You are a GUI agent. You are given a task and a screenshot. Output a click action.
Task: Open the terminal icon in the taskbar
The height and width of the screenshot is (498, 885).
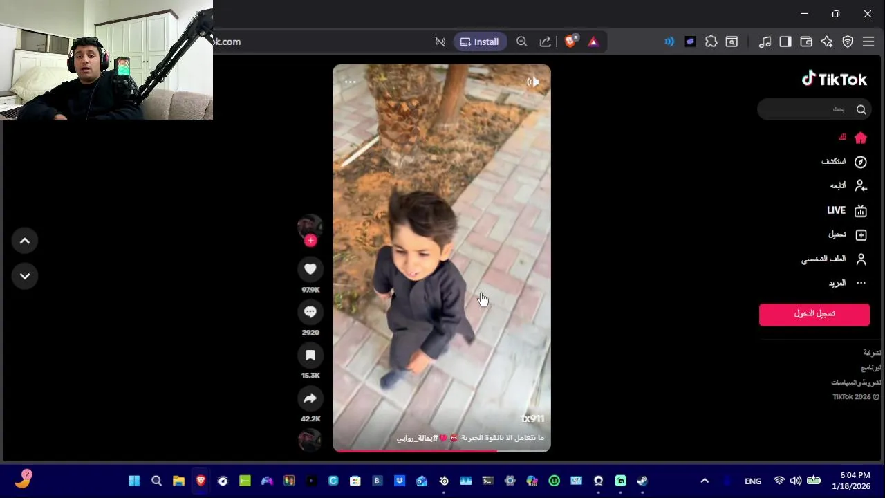coord(487,481)
